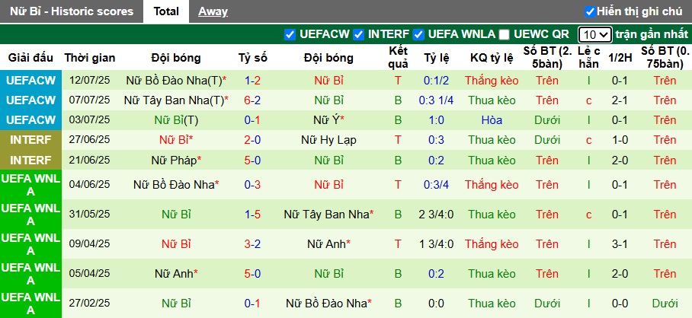Disable the UEFA WNLA filter checkbox
The image size is (692, 318).
[418, 34]
